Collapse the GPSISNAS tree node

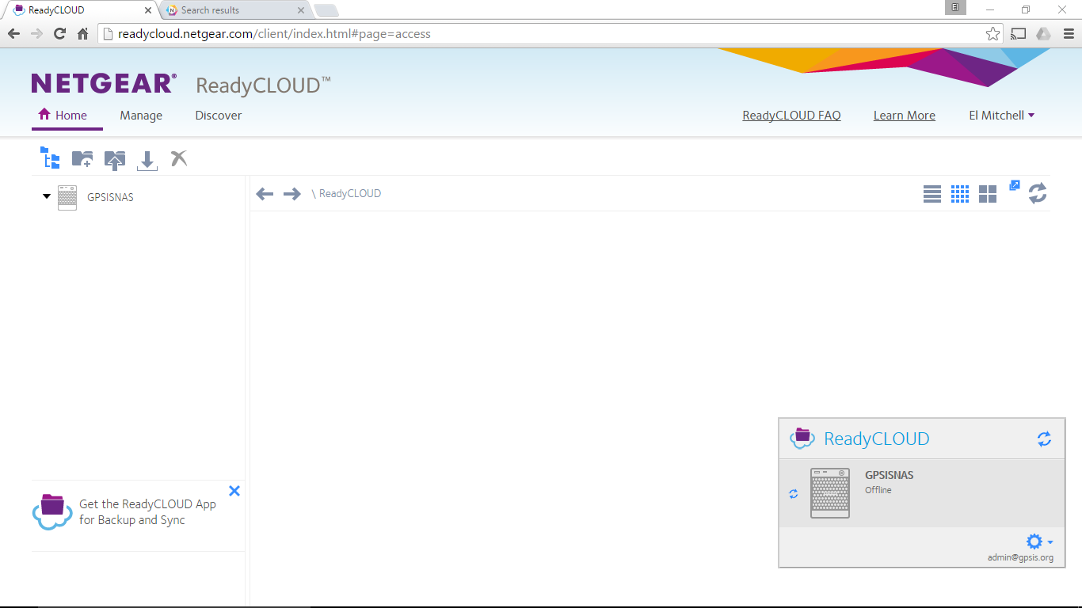[47, 196]
